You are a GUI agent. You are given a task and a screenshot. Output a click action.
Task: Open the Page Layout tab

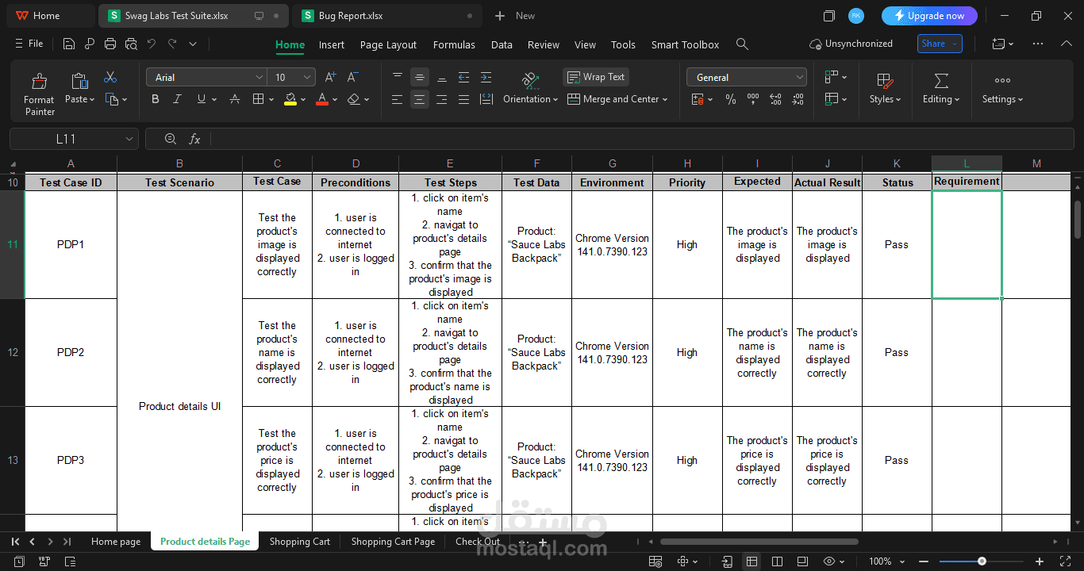(388, 44)
